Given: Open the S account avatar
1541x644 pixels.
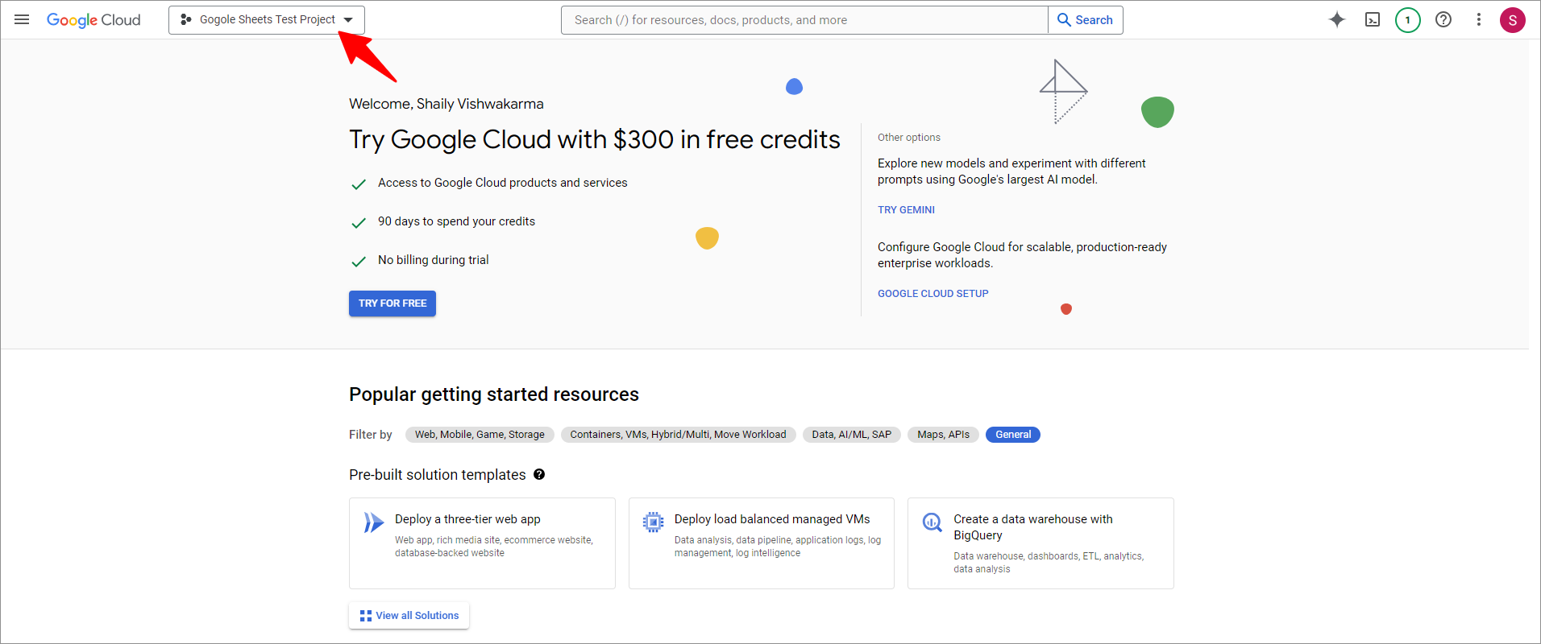Looking at the screenshot, I should pos(1513,20).
